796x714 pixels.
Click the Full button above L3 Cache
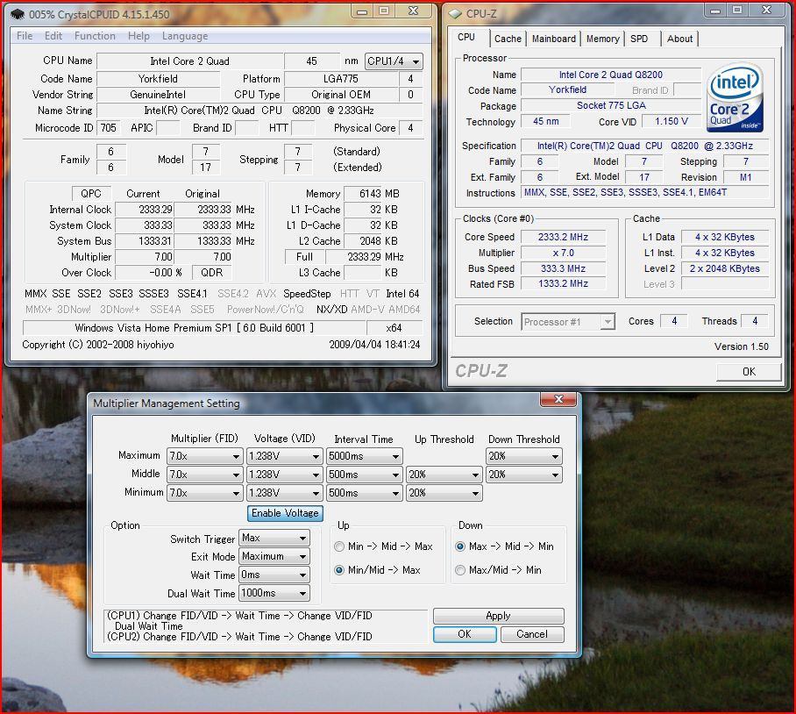click(x=304, y=257)
